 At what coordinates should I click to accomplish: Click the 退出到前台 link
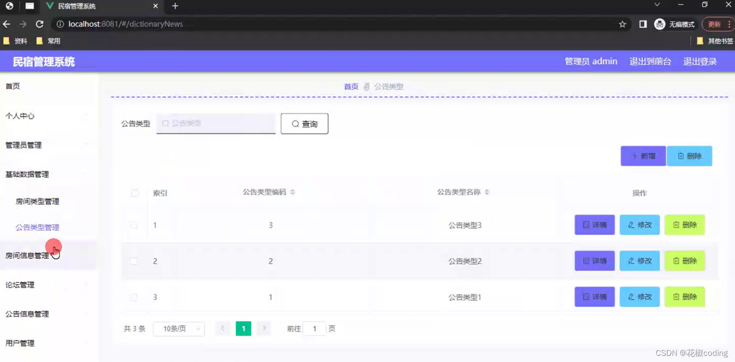(x=650, y=61)
